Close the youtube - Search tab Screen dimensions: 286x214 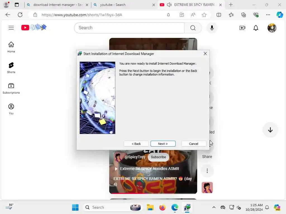[154, 5]
